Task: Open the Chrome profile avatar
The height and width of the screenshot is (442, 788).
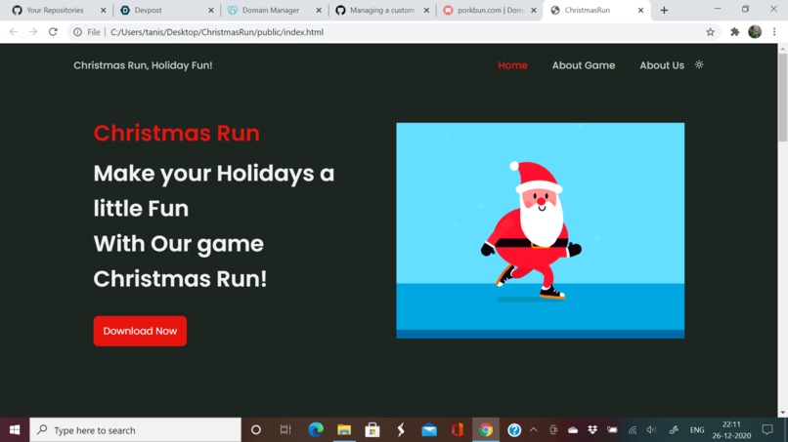Action: click(x=755, y=31)
